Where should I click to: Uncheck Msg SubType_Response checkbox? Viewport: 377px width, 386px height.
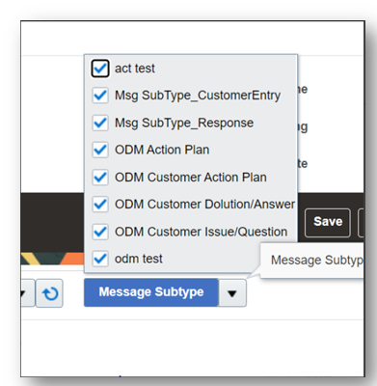point(100,123)
